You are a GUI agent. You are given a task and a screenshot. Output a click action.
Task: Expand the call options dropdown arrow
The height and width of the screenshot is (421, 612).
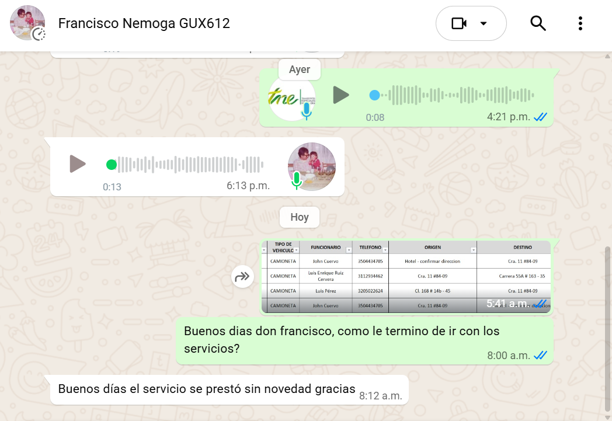tap(484, 23)
